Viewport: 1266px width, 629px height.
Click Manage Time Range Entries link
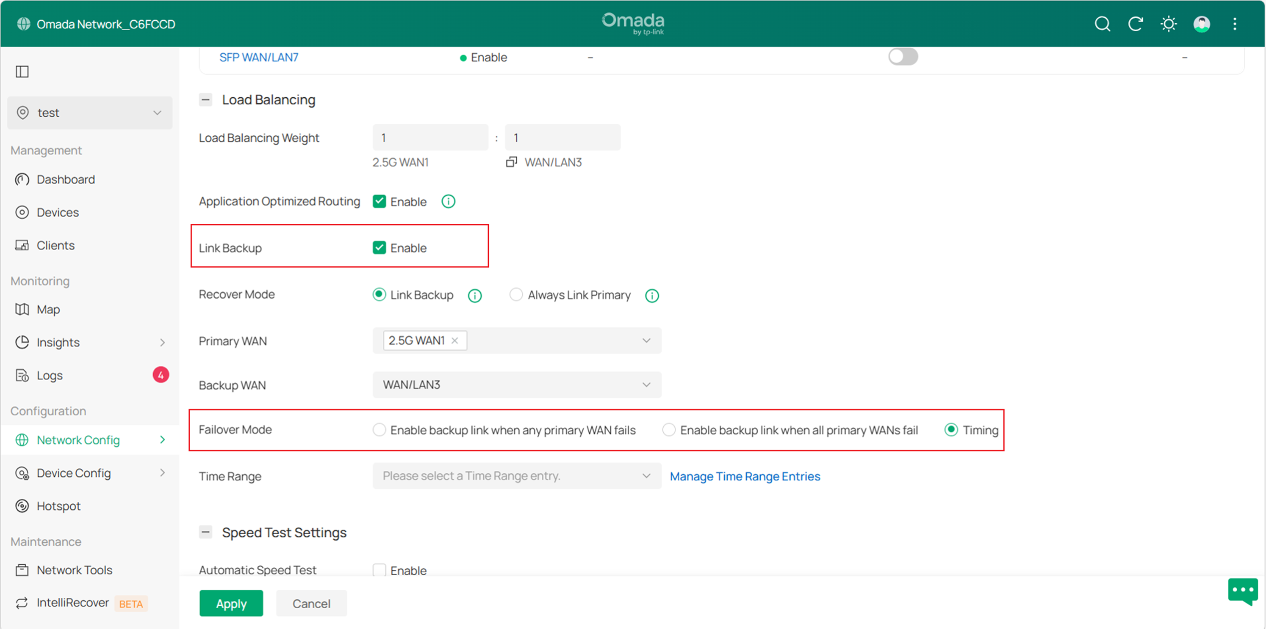click(745, 476)
